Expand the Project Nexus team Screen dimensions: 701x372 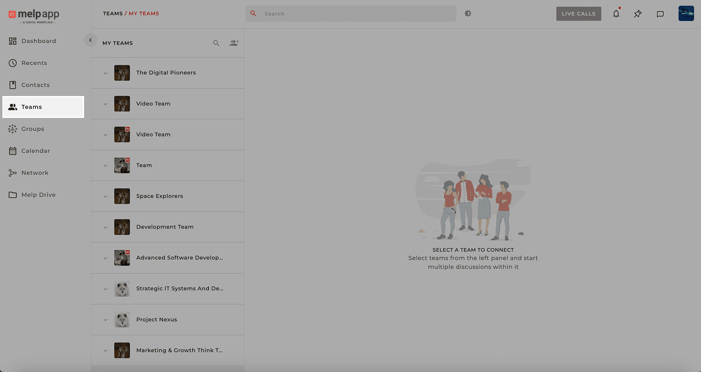click(106, 319)
